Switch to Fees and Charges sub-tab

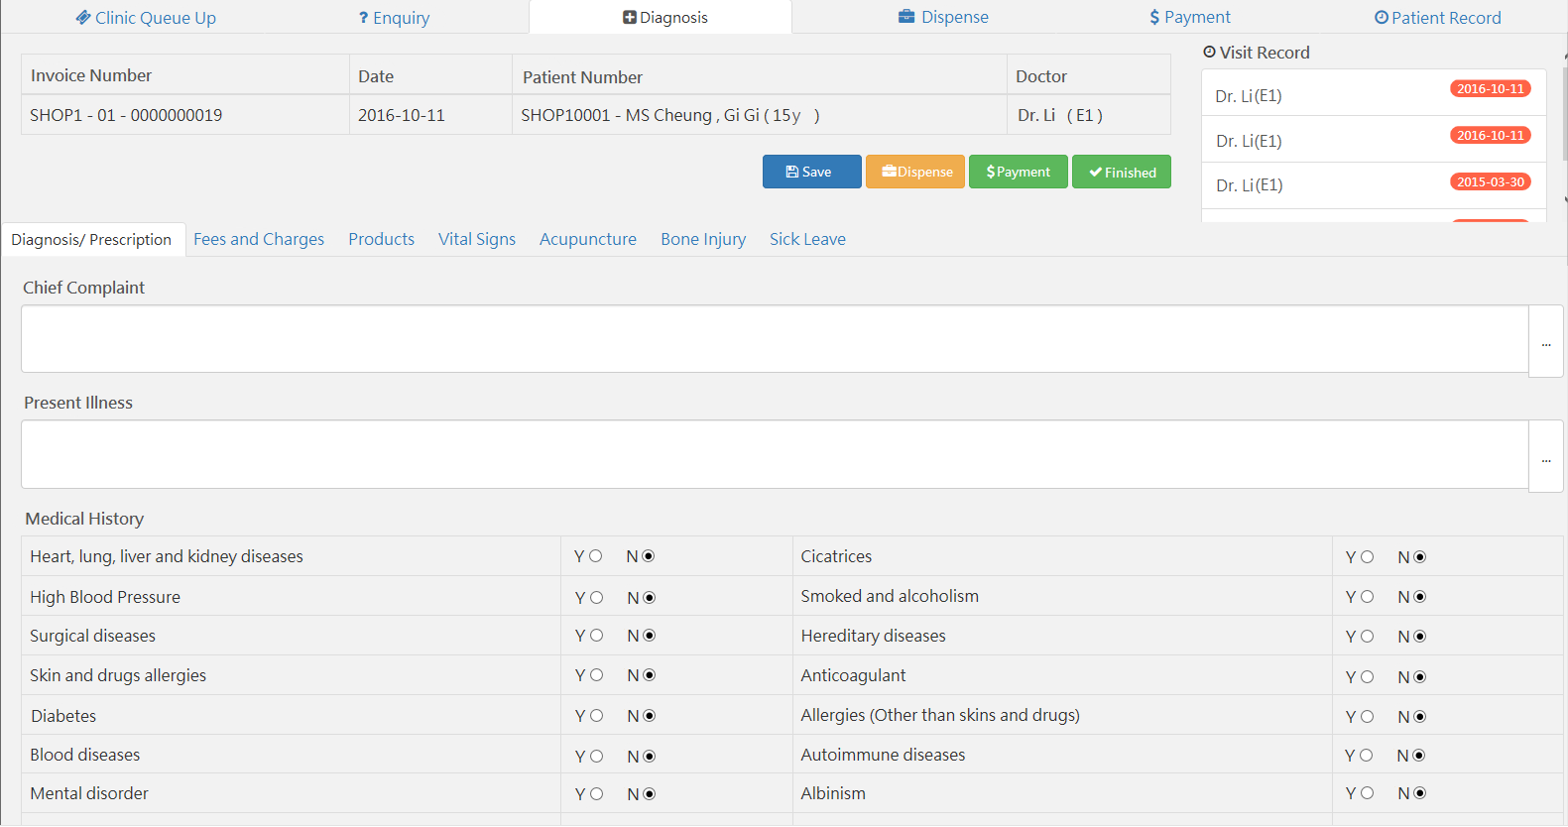click(259, 239)
